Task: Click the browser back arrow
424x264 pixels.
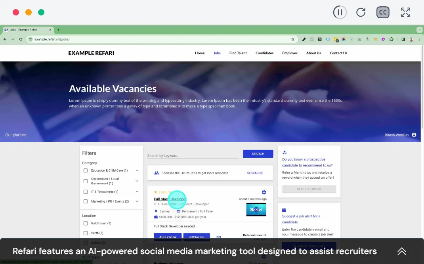Action: coord(5,39)
